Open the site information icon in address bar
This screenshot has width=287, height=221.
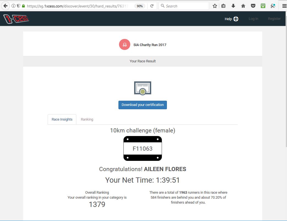coord(13,6)
